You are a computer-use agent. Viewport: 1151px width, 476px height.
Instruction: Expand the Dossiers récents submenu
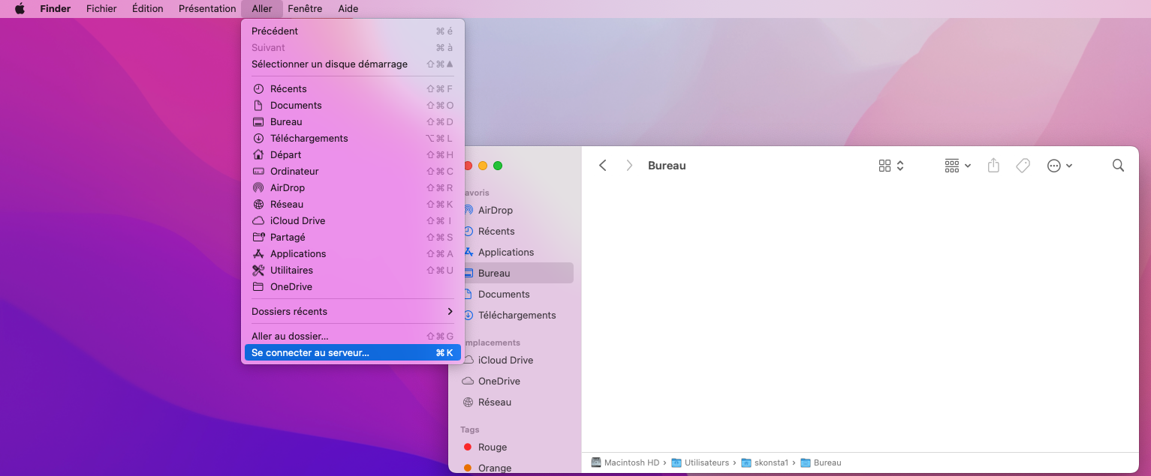click(x=352, y=312)
